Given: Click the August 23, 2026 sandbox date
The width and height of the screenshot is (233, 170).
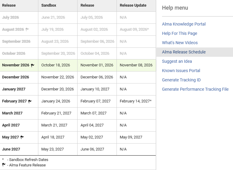Looking at the screenshot, I should click(x=55, y=41).
